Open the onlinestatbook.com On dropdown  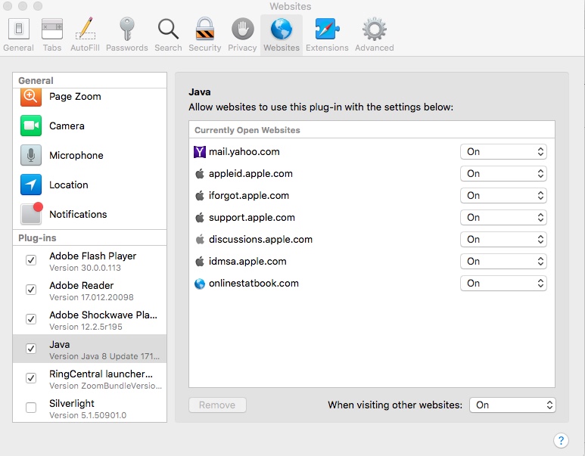pos(503,284)
